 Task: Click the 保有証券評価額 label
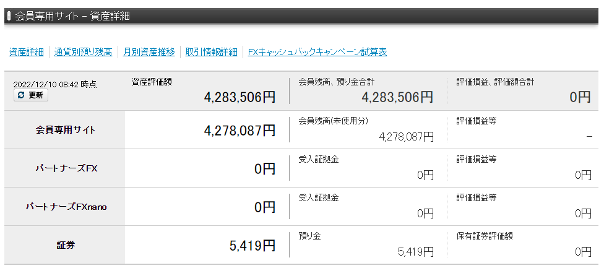pyautogui.click(x=485, y=236)
